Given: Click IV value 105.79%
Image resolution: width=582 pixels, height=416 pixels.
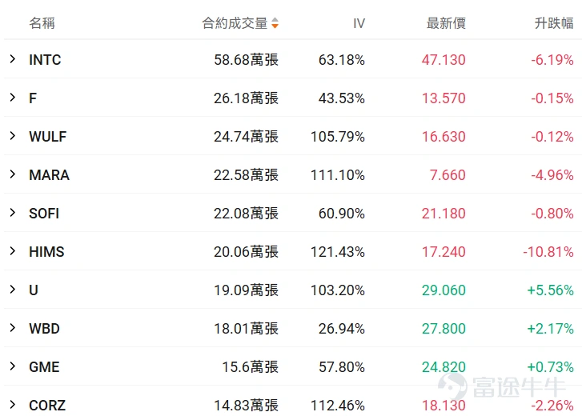Looking at the screenshot, I should click(338, 137).
